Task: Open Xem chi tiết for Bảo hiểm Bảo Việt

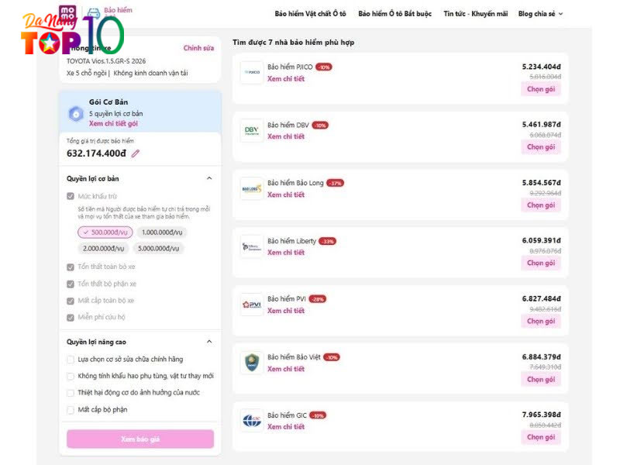Action: [286, 369]
